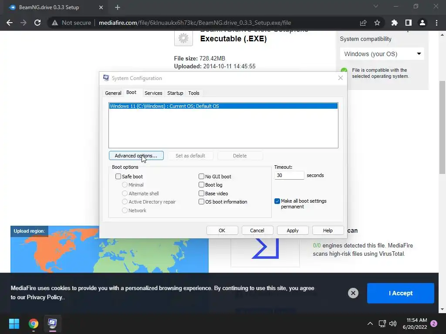Click the Advanced options button

[136, 156]
